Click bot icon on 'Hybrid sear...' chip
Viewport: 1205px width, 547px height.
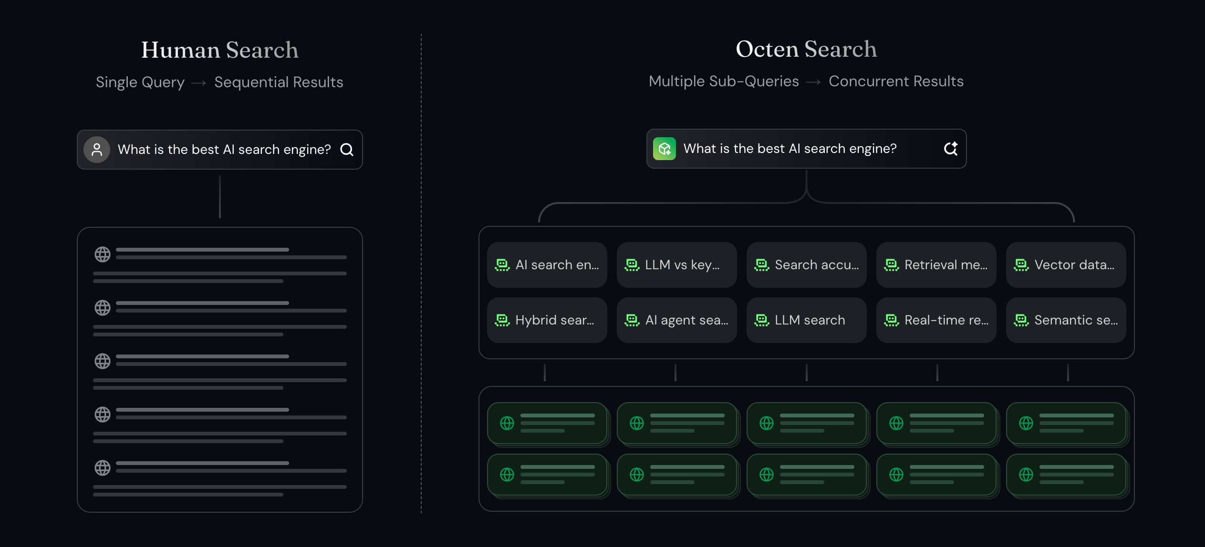coord(502,320)
